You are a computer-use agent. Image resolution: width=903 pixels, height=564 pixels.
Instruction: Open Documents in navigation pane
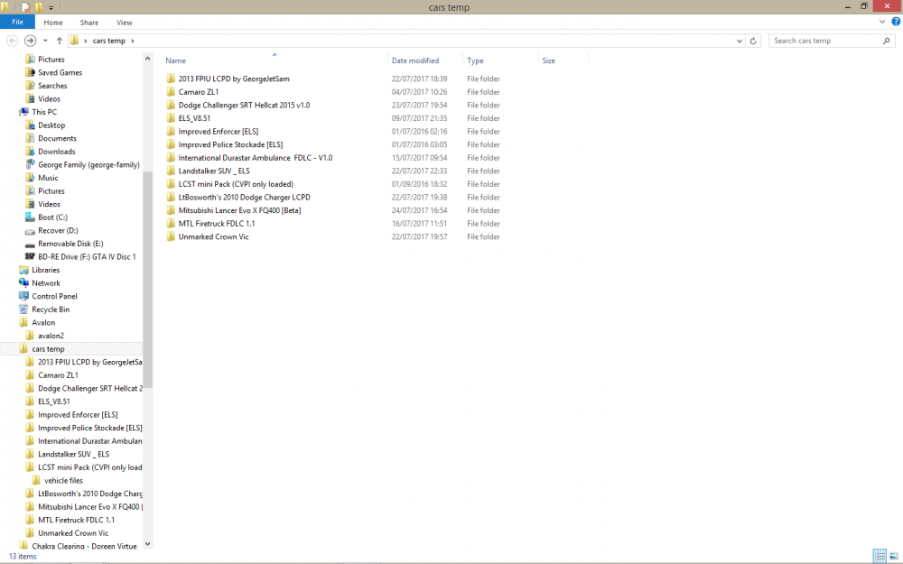tap(57, 139)
